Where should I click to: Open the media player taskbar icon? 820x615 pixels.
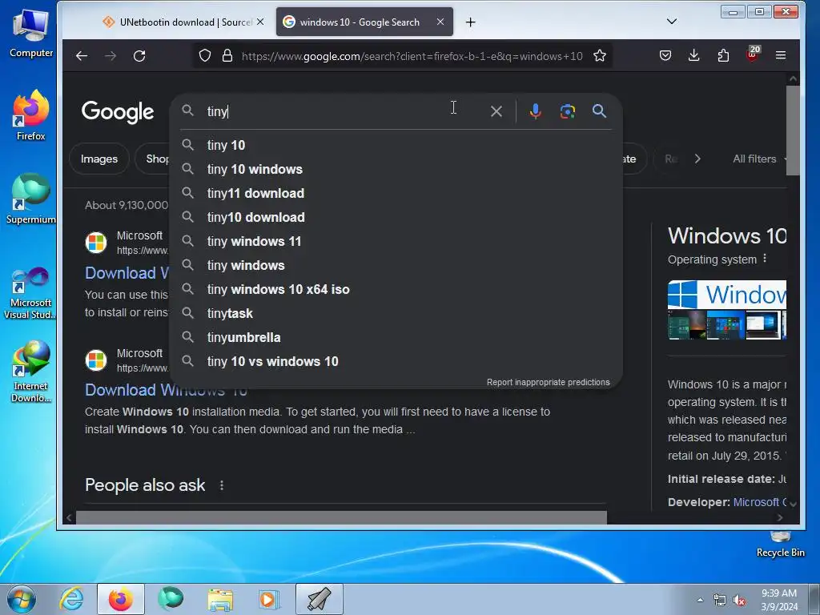tap(269, 599)
